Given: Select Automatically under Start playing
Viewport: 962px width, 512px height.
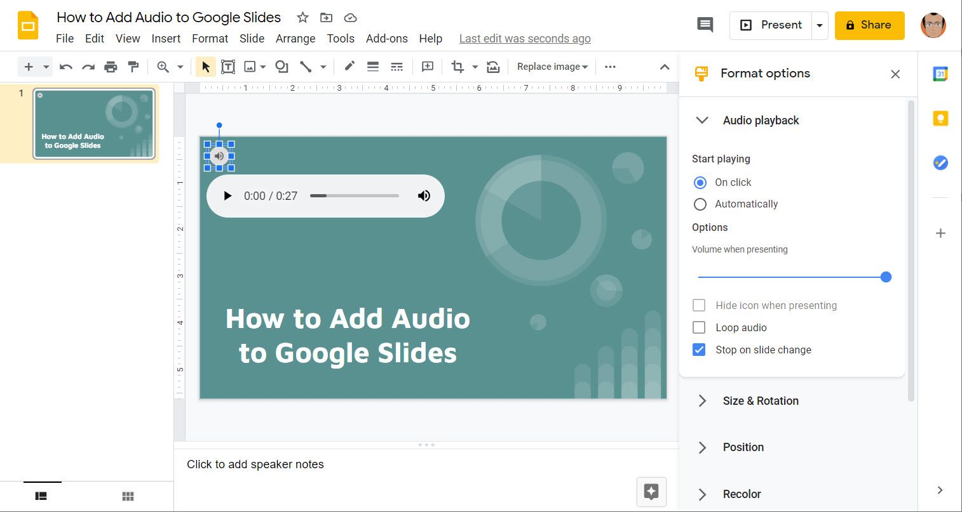Looking at the screenshot, I should [700, 204].
